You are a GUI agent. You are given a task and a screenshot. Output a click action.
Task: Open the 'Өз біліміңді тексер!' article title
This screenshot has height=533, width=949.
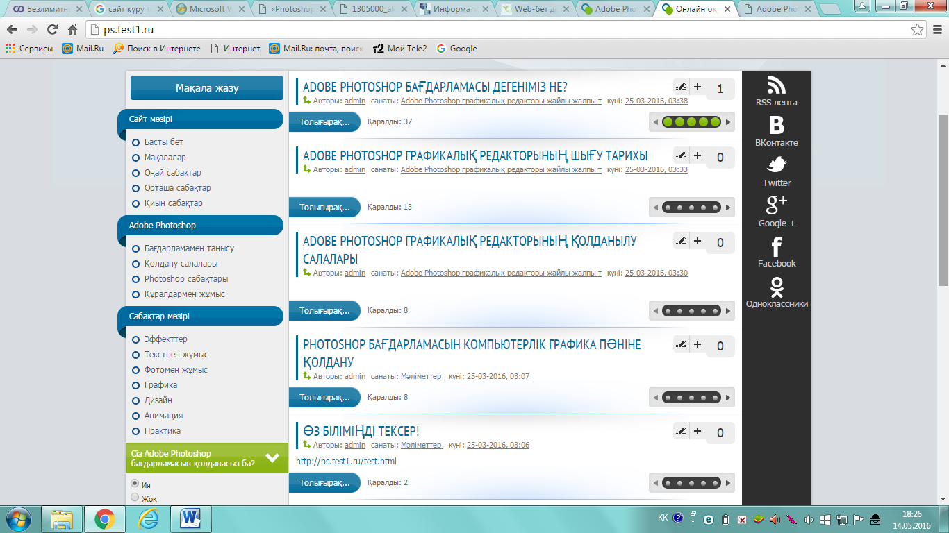click(x=361, y=431)
